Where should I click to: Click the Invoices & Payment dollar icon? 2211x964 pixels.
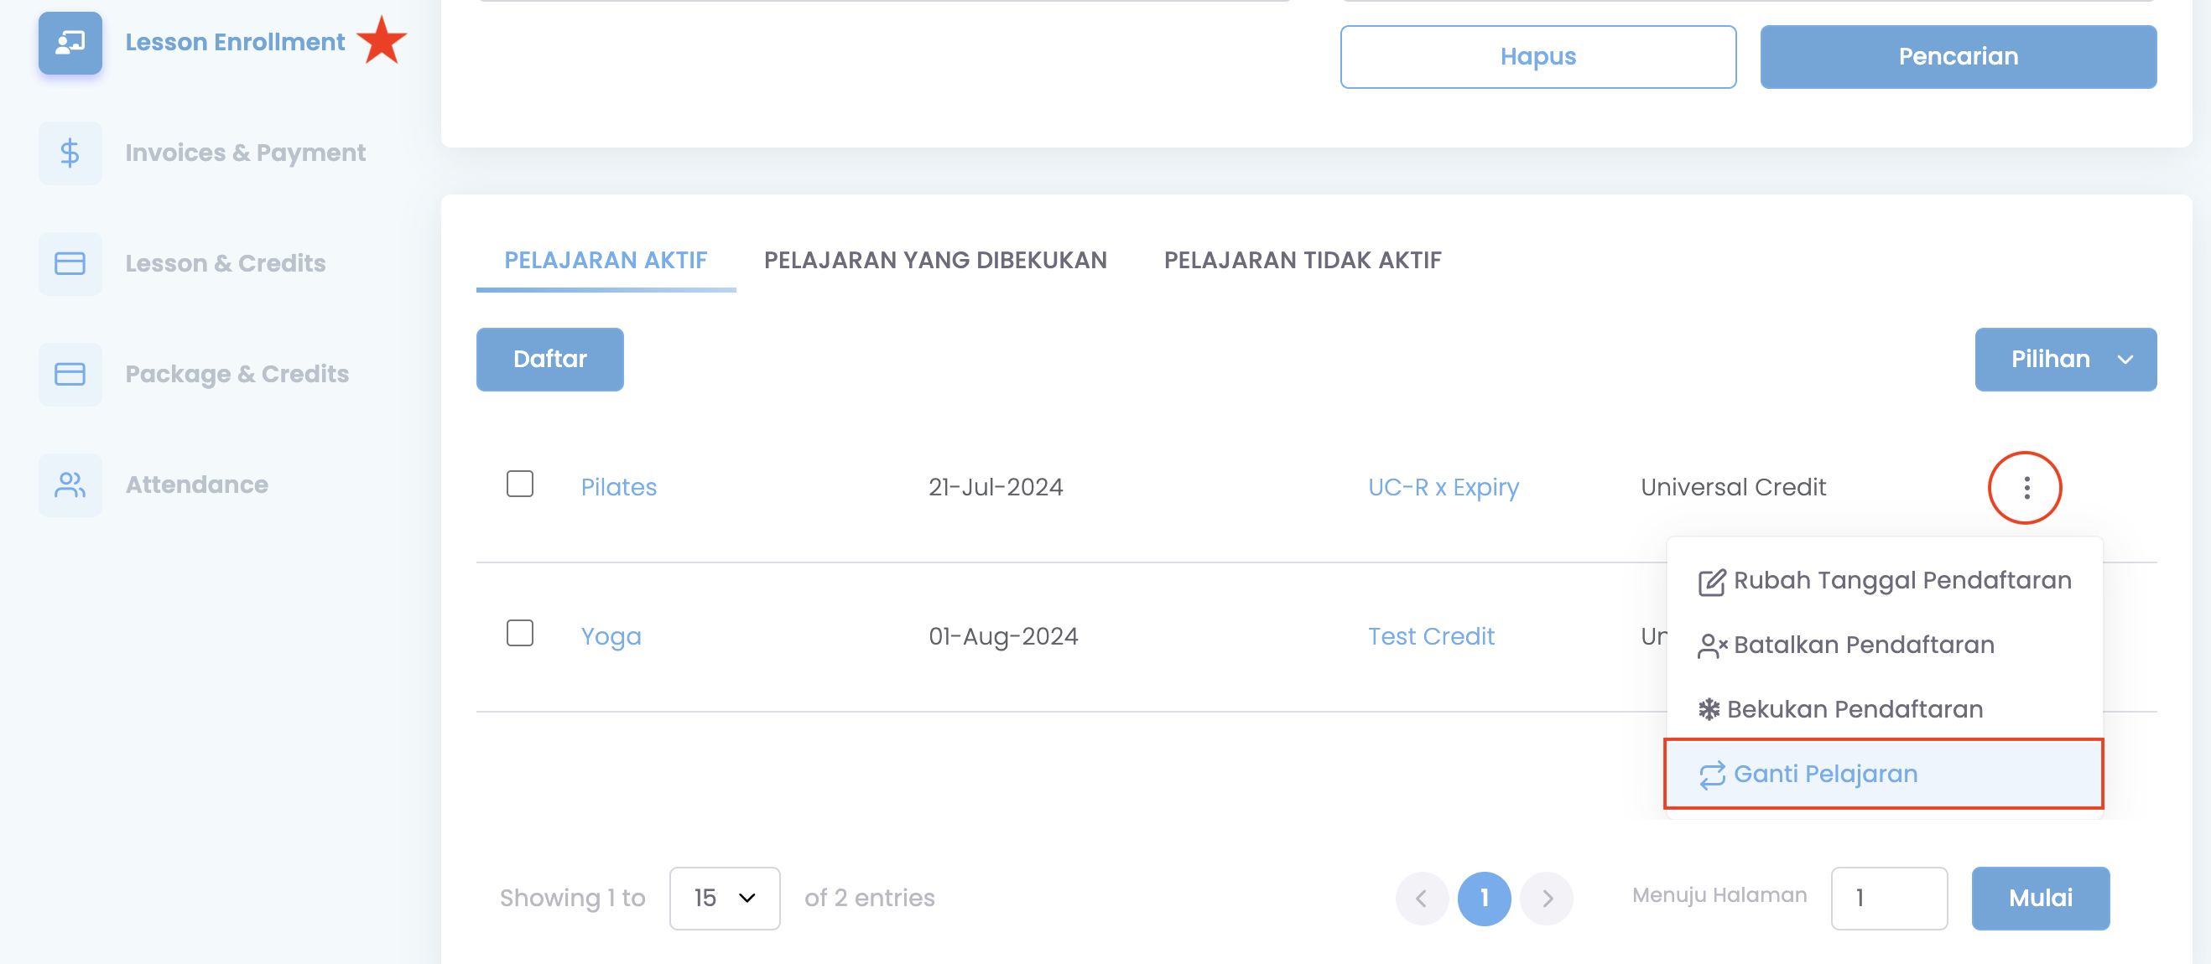point(70,153)
